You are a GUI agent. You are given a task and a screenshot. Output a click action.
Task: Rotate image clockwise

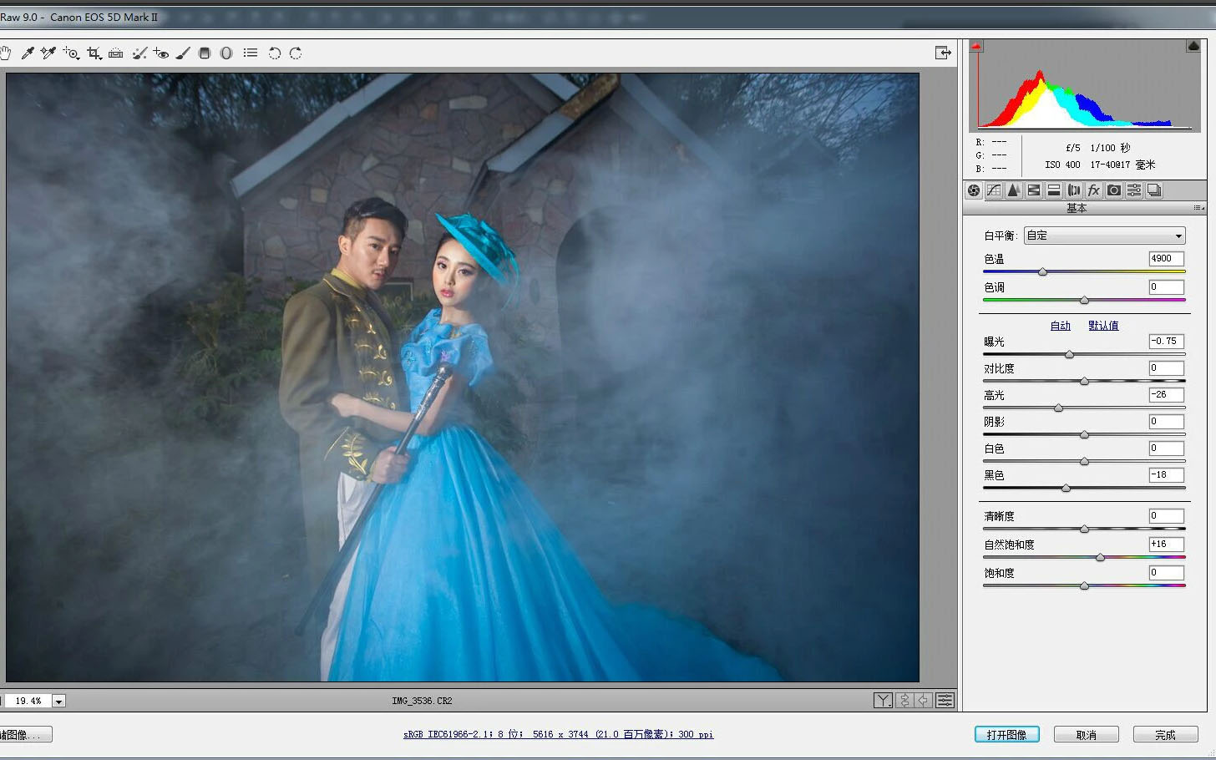pos(296,53)
